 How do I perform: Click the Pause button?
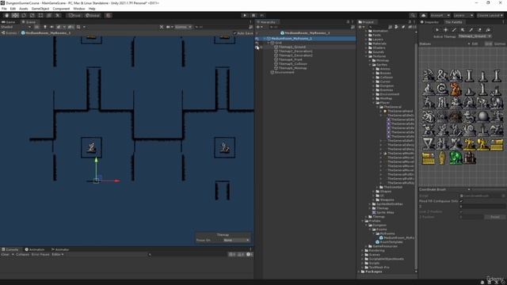pyautogui.click(x=253, y=16)
